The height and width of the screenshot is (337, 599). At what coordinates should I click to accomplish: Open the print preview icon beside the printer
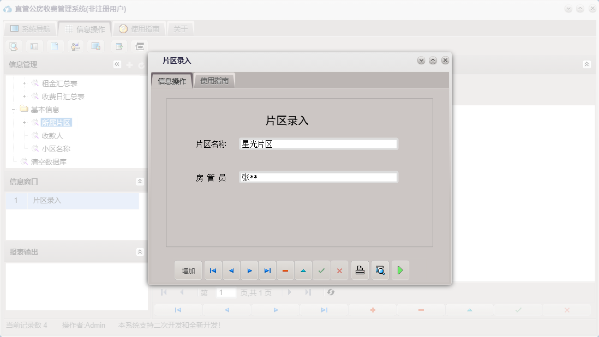[x=380, y=270]
